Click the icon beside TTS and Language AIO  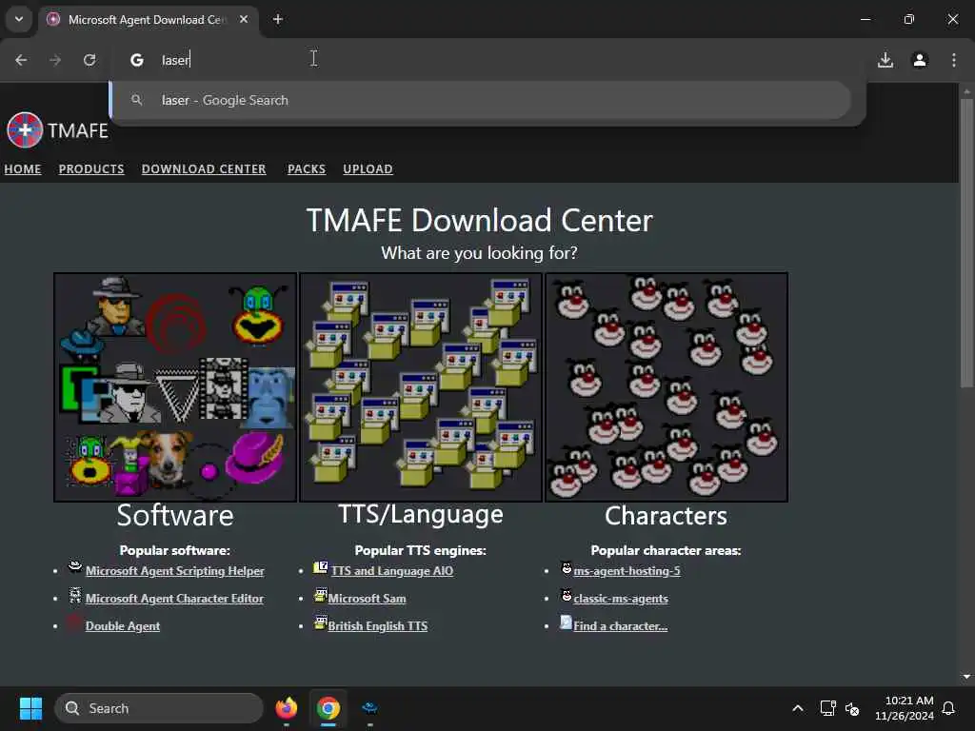pyautogui.click(x=321, y=566)
